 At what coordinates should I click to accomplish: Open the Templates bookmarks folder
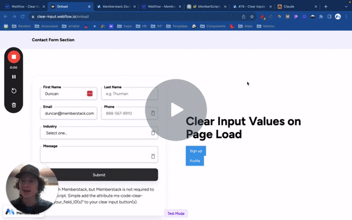pyautogui.click(x=177, y=26)
